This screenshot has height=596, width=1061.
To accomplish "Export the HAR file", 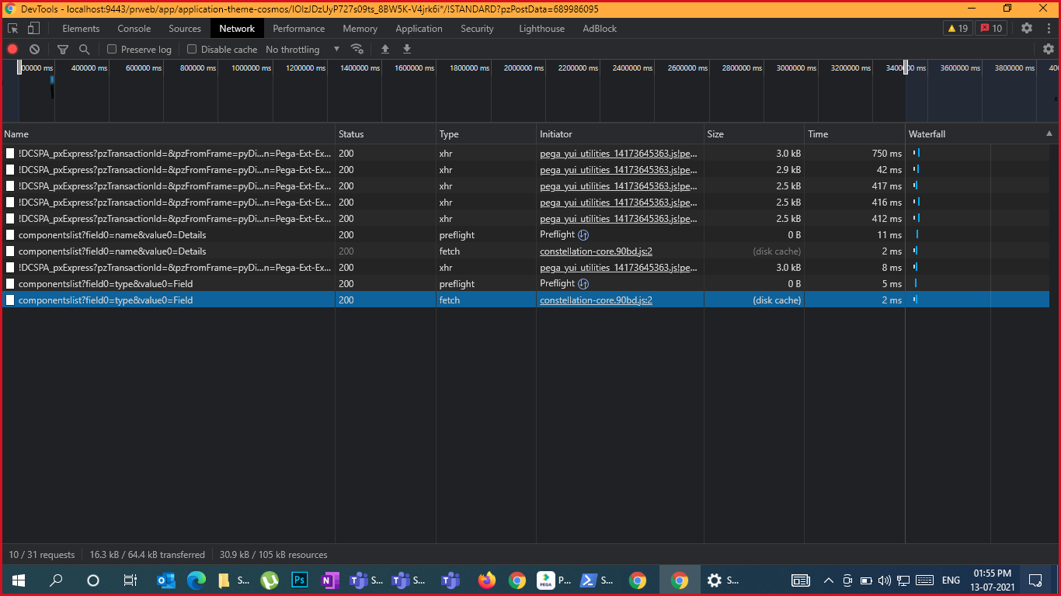I will (x=406, y=49).
